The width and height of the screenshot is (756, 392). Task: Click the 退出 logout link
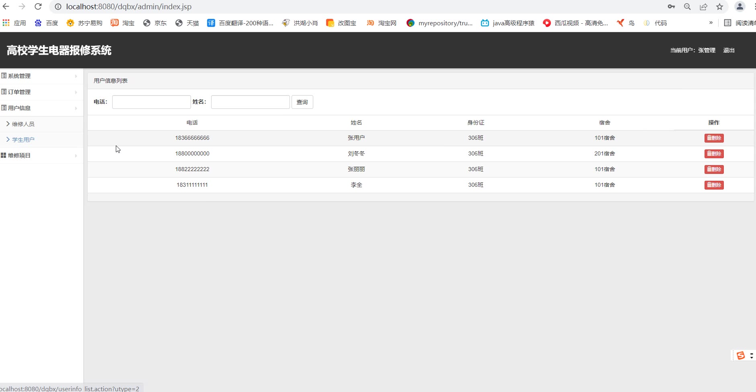click(729, 50)
